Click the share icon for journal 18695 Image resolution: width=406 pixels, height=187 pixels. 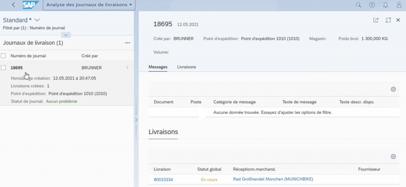[376, 20]
